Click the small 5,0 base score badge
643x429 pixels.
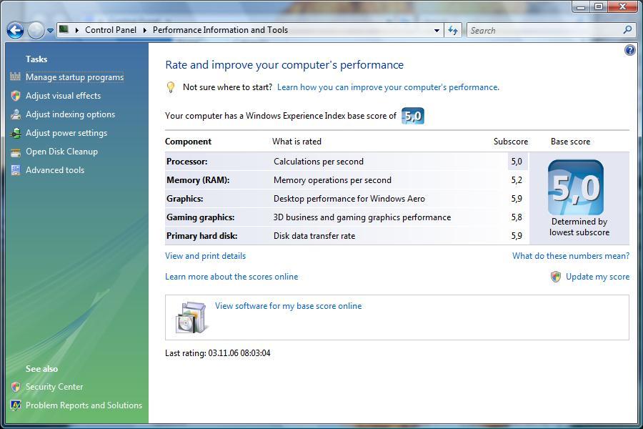pyautogui.click(x=413, y=116)
